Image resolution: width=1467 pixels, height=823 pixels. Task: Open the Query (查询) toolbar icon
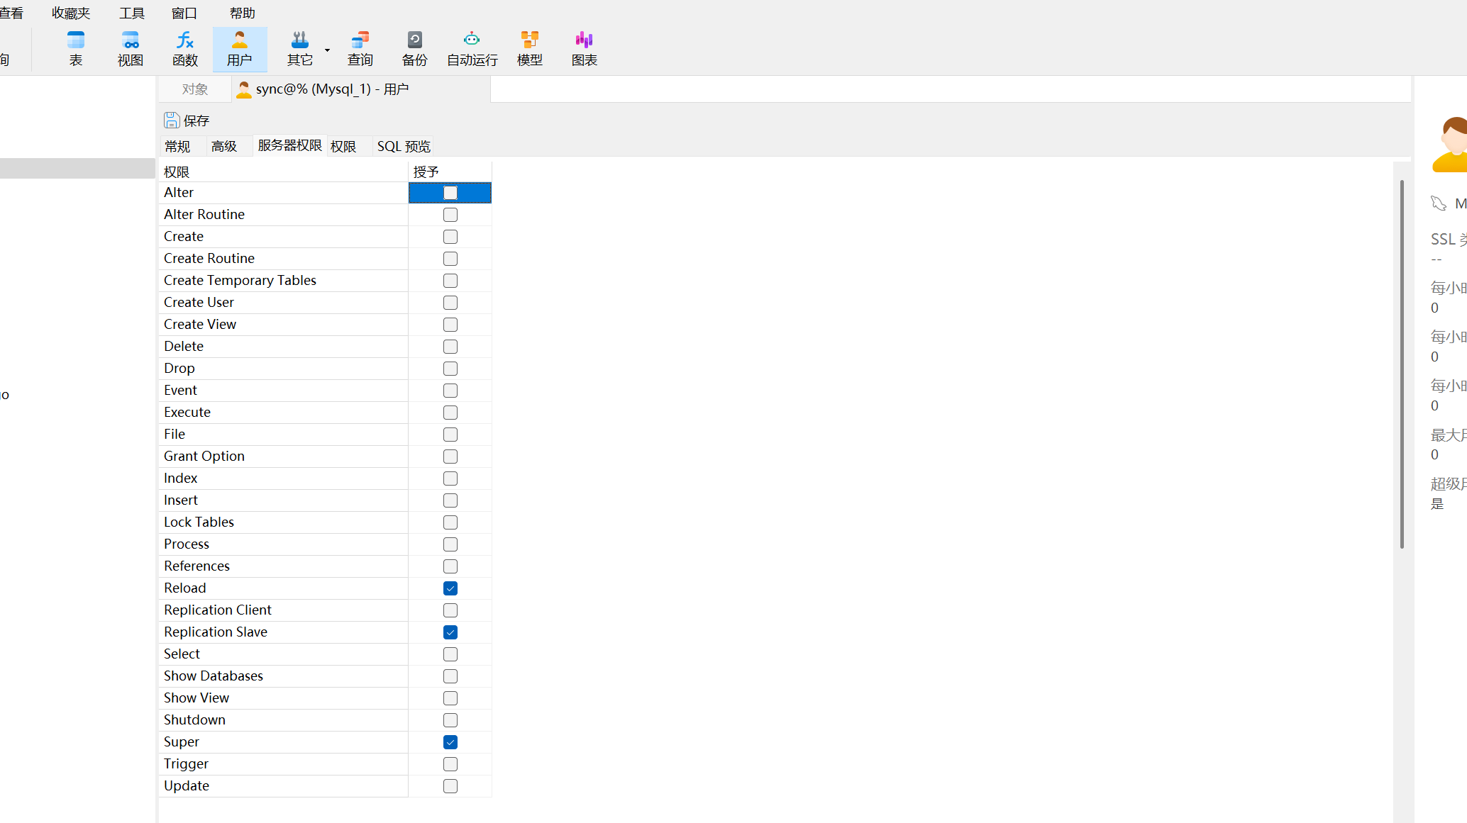click(x=360, y=48)
